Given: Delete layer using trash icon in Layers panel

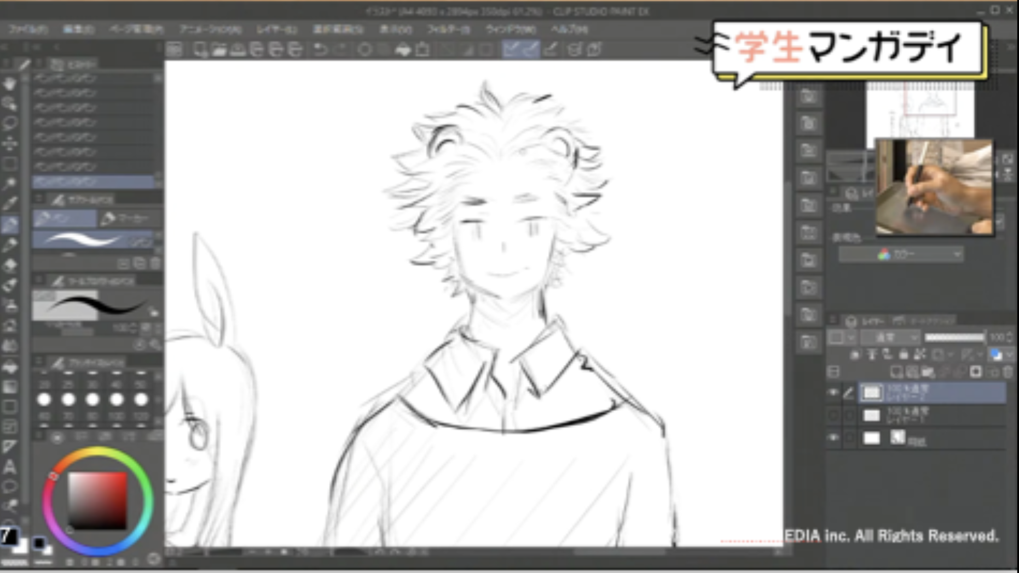Looking at the screenshot, I should pyautogui.click(x=1008, y=372).
